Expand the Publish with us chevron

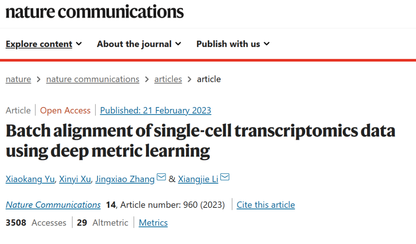click(267, 44)
